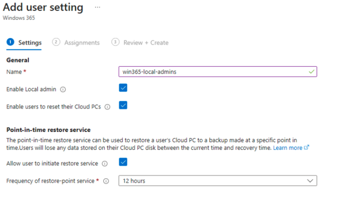Screen dimensions: 362x207
Task: Click the Allow user to initiate restore service label
Action: click(x=52, y=163)
